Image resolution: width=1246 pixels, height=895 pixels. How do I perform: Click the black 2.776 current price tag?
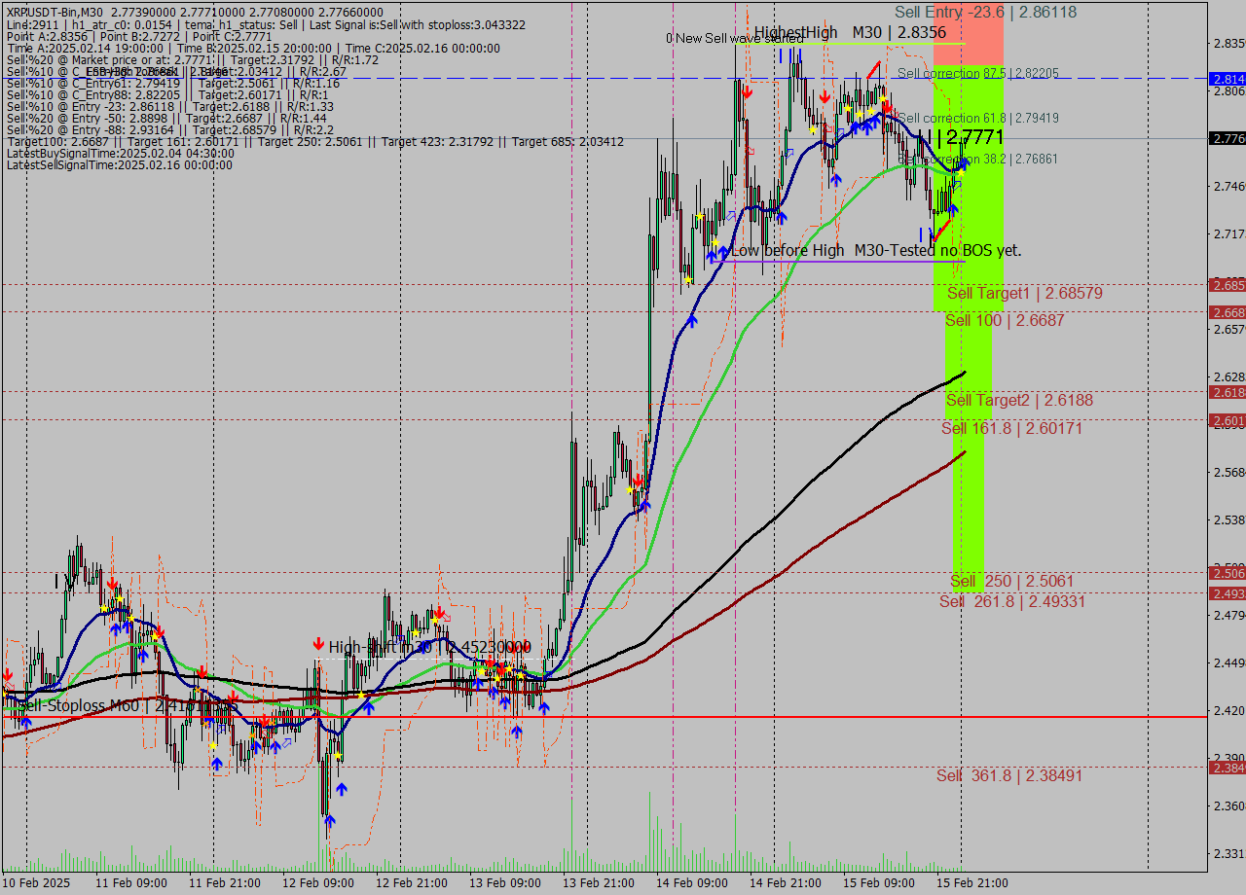coord(1227,139)
